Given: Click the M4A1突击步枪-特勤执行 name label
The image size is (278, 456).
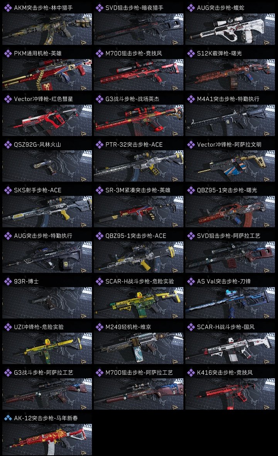Looking at the screenshot, I should (228, 99).
